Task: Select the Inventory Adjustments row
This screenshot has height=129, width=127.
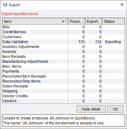Action: coord(63,47)
